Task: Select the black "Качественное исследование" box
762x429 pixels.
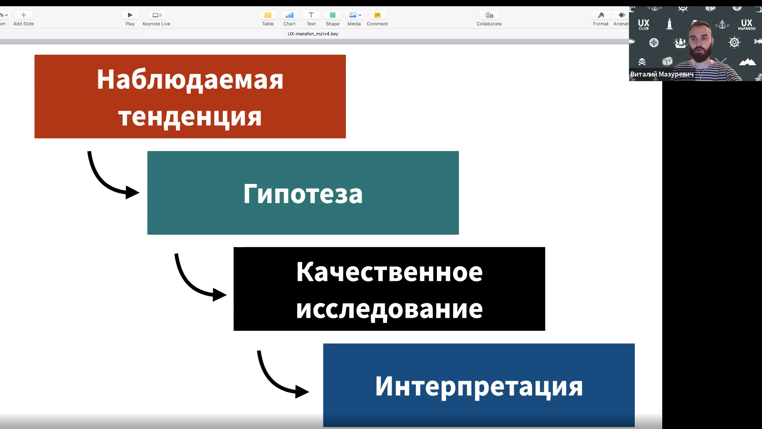Action: pos(389,289)
